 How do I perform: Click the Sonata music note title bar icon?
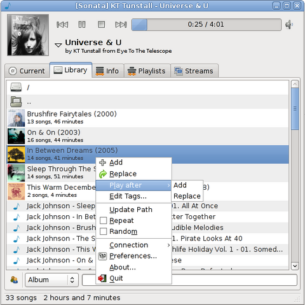(8, 6)
